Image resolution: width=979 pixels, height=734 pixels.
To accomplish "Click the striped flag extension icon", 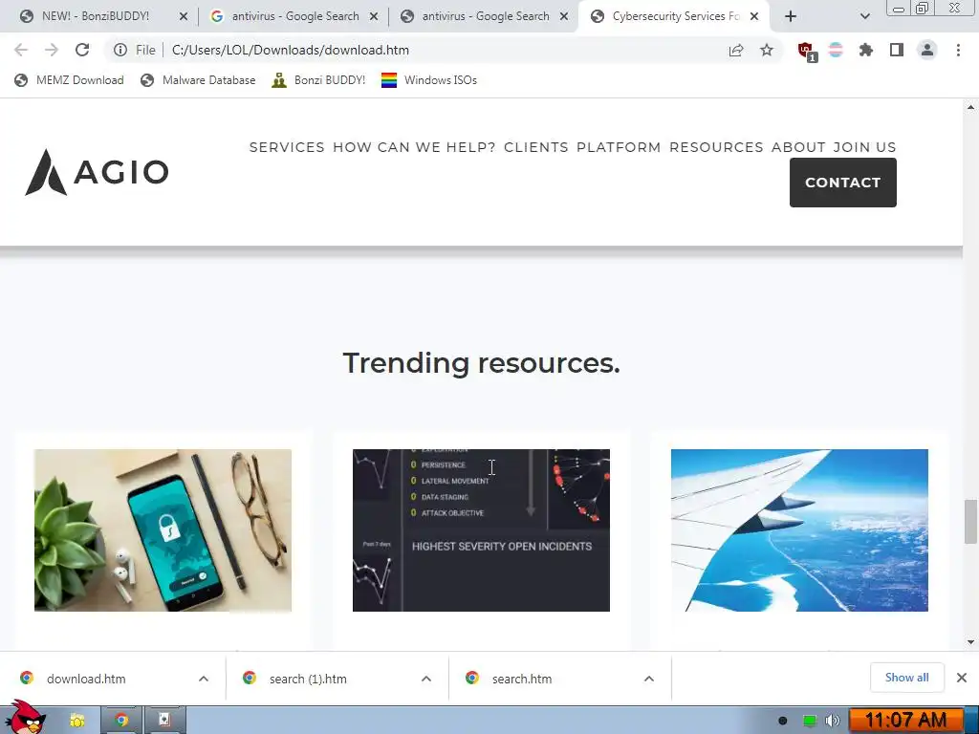I will click(836, 50).
